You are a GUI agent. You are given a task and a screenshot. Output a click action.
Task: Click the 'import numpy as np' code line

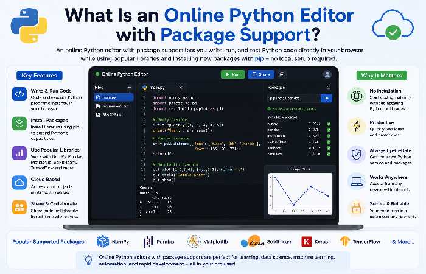(x=173, y=97)
